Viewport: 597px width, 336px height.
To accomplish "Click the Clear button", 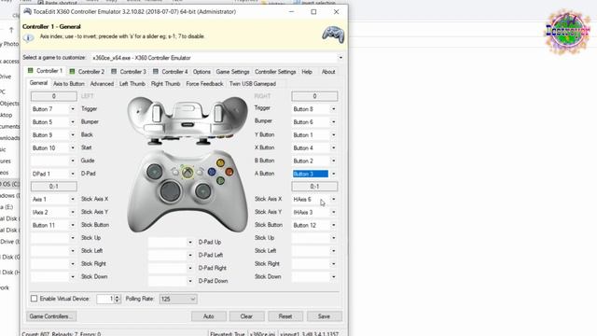I will (246, 316).
